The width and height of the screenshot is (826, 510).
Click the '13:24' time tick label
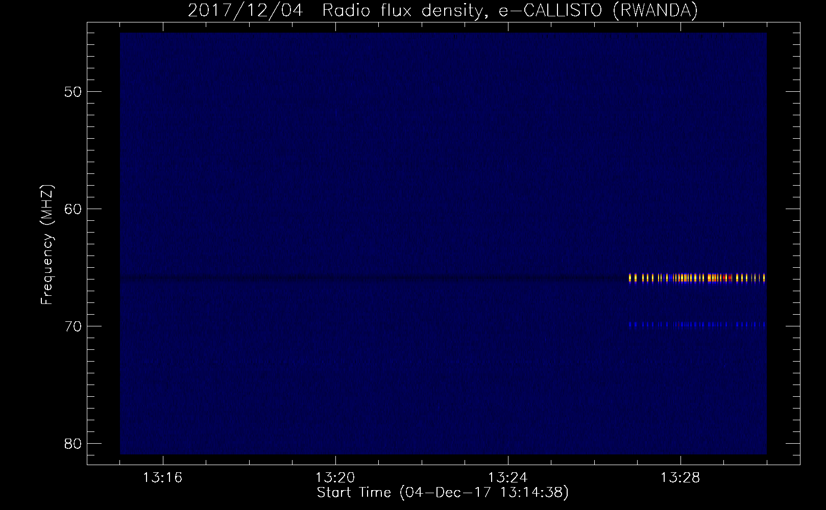point(507,478)
